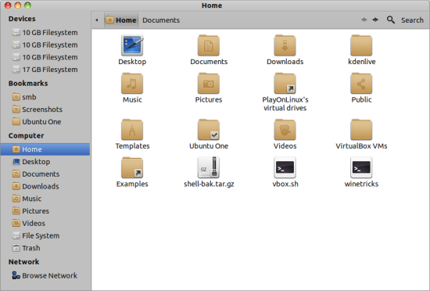Open the Downloads folder icon in the main pane
This screenshot has height=291, width=430.
285,45
